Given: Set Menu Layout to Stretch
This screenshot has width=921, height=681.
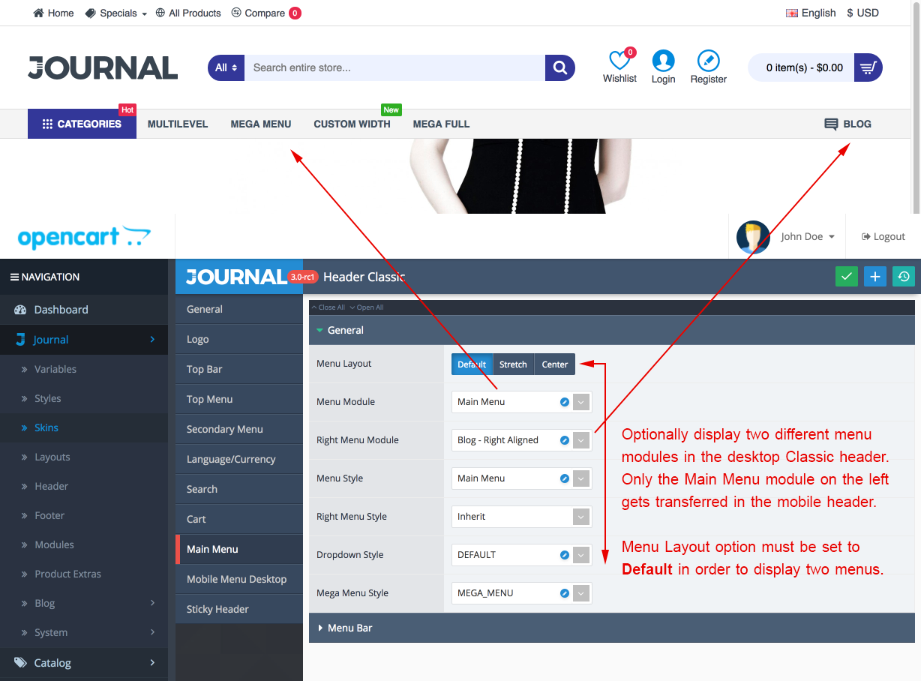Looking at the screenshot, I should (513, 364).
